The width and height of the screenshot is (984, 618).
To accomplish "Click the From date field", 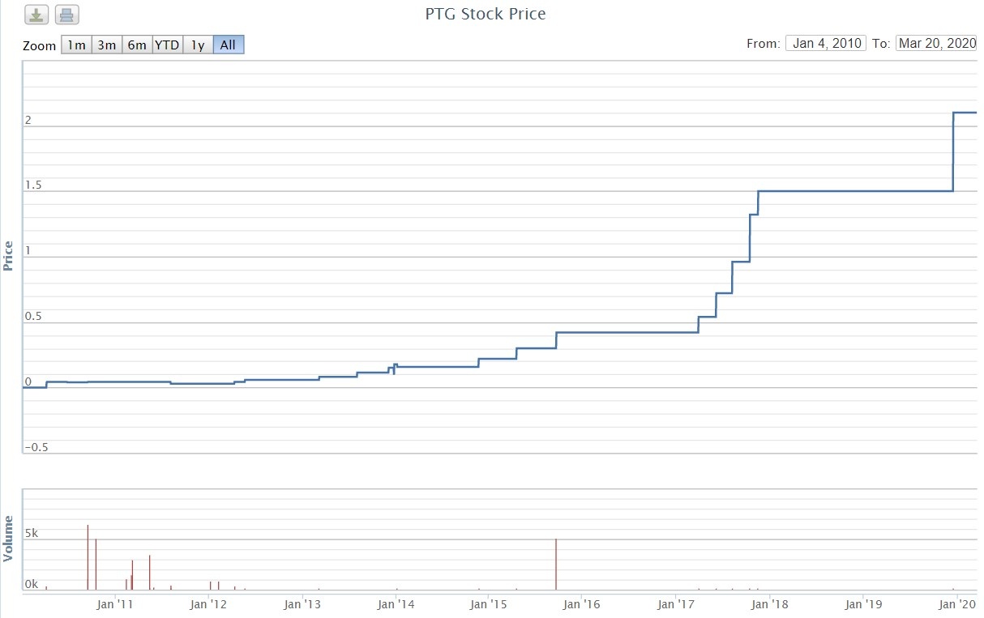I will tap(826, 44).
